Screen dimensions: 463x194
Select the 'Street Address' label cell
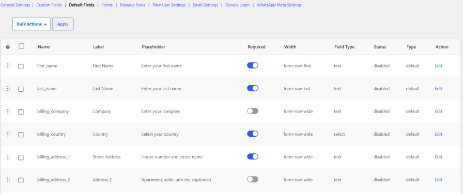point(106,157)
